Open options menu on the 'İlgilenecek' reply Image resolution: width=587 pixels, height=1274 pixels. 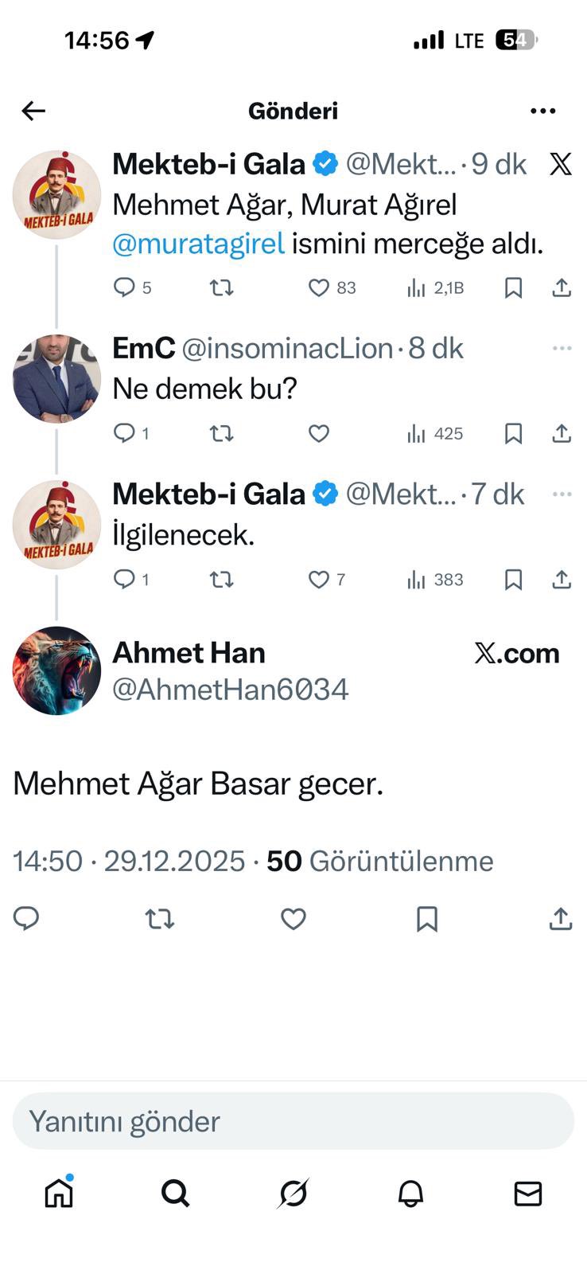[x=562, y=494]
